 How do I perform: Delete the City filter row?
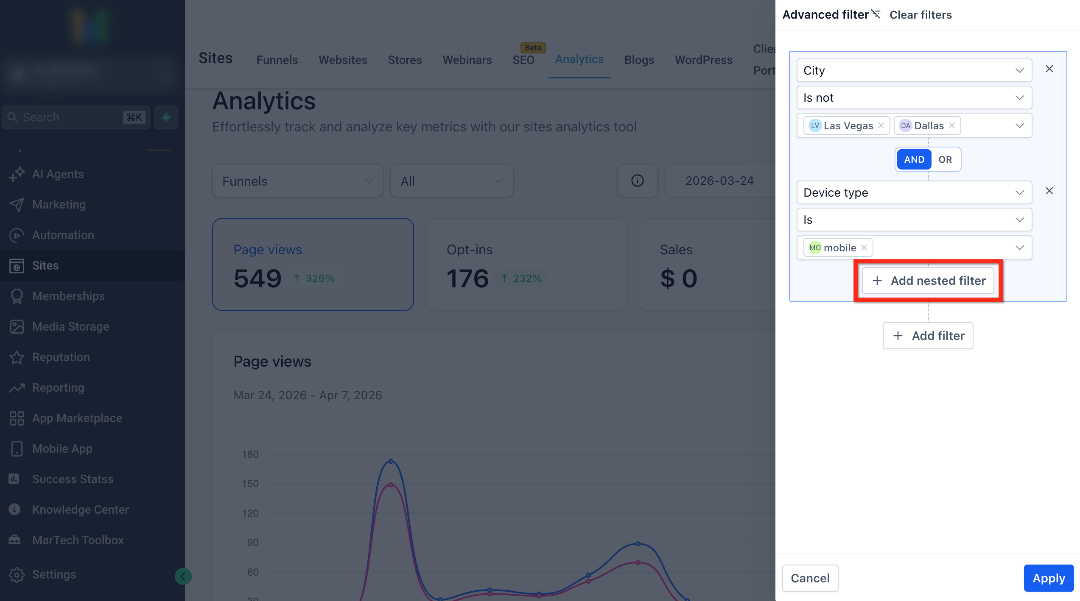pos(1049,69)
